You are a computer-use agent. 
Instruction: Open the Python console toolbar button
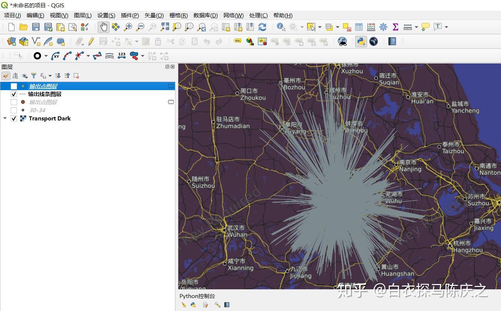pos(361,41)
